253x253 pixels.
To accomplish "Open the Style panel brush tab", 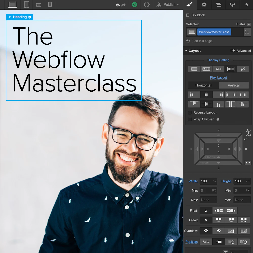I will [x=189, y=4].
